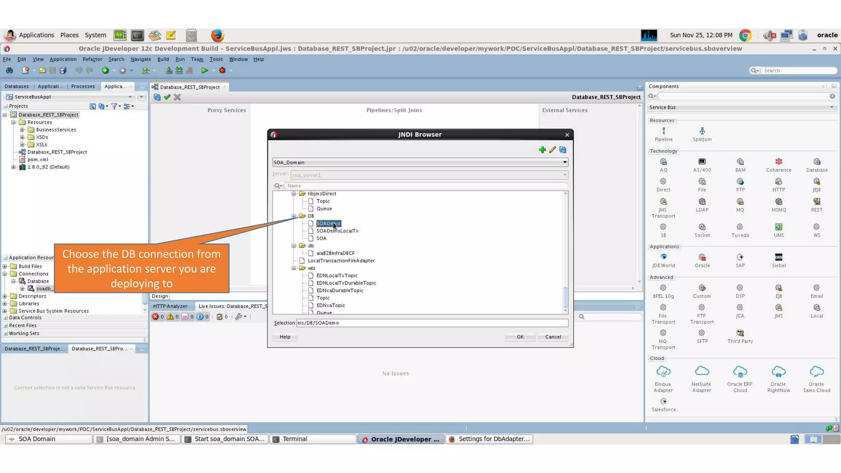The height and width of the screenshot is (473, 841).
Task: Select the SOA entry under DB
Action: [321, 239]
